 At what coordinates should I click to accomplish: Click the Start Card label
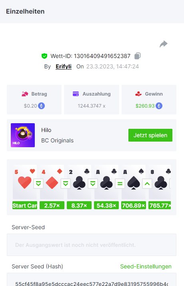coord(25,205)
